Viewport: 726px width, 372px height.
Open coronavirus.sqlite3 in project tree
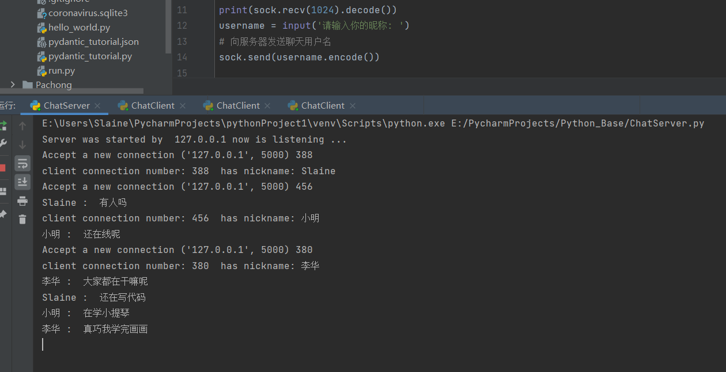pos(88,13)
